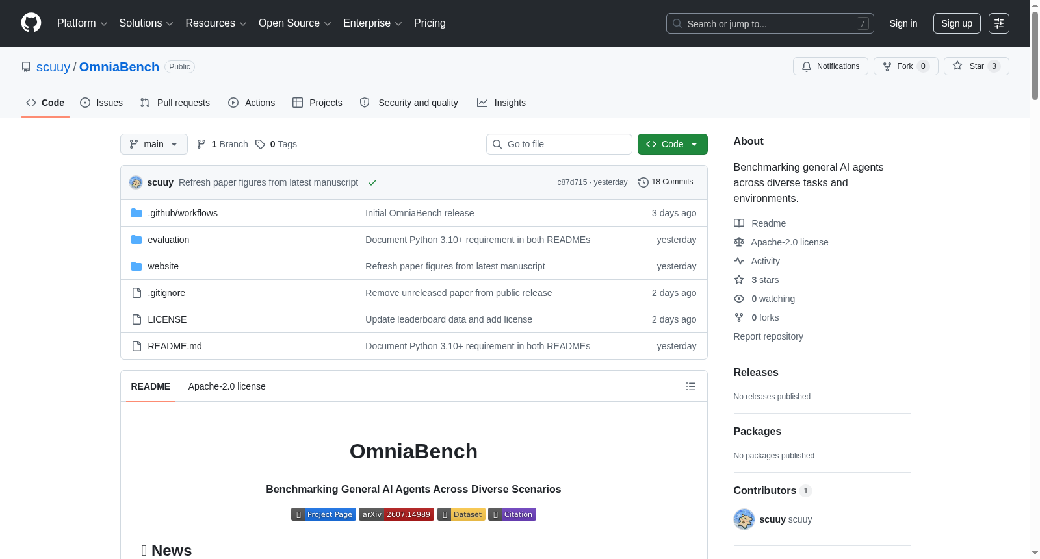This screenshot has height=559, width=1040.
Task: Click the Activity pulse icon
Action: [739, 261]
